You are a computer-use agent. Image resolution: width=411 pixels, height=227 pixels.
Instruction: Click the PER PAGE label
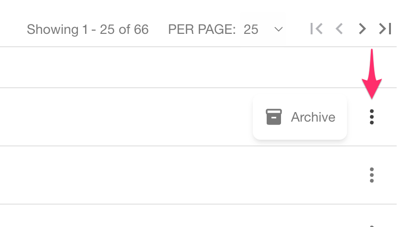(x=202, y=29)
